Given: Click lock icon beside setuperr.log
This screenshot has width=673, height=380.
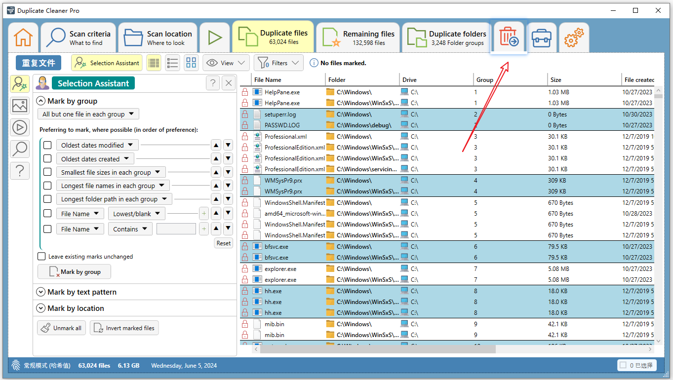Looking at the screenshot, I should click(x=244, y=114).
